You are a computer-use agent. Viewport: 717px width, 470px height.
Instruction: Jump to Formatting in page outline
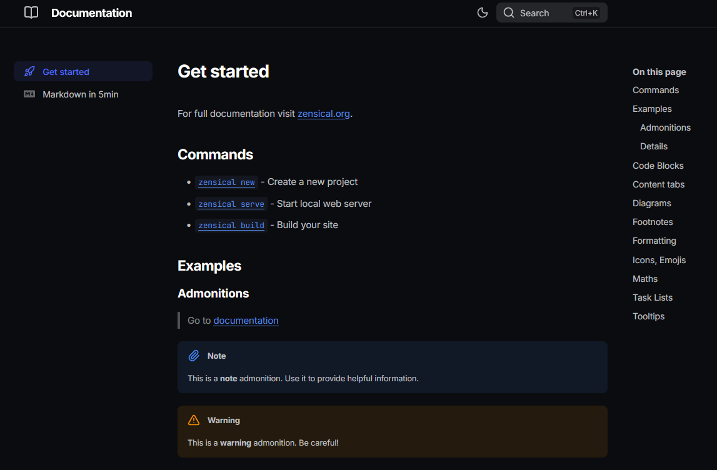(654, 241)
